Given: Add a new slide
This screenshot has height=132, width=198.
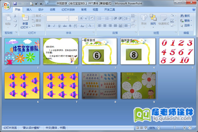Looking at the screenshot, I should [x=25, y=18].
